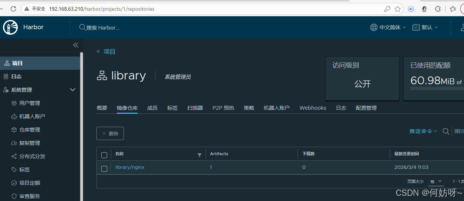
Task: Switch to the 扫描器 tab
Action: point(195,108)
